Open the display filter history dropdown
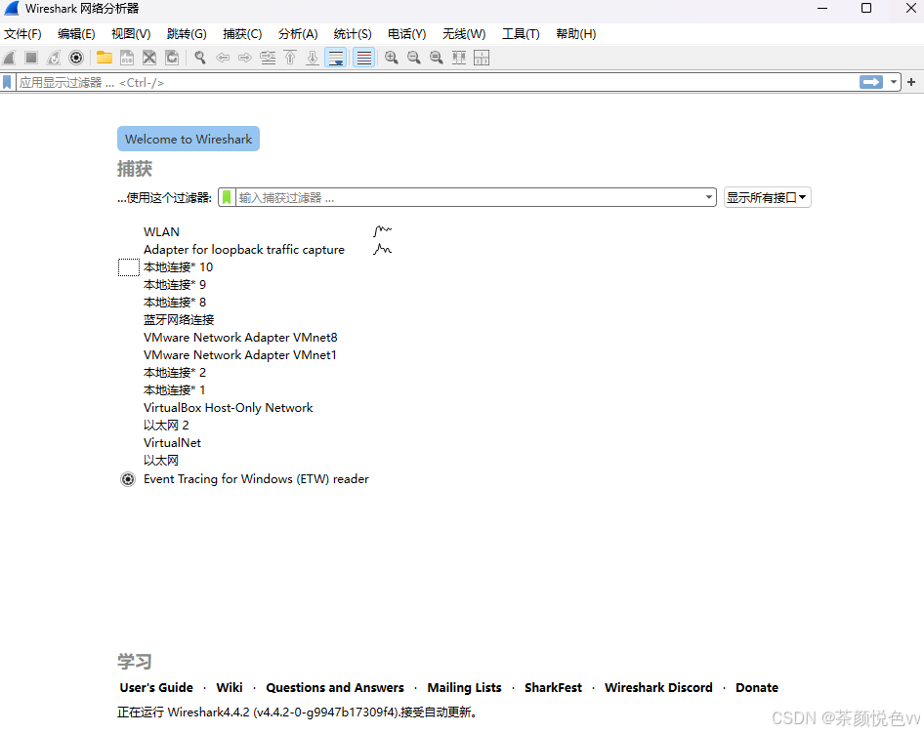 (x=894, y=82)
